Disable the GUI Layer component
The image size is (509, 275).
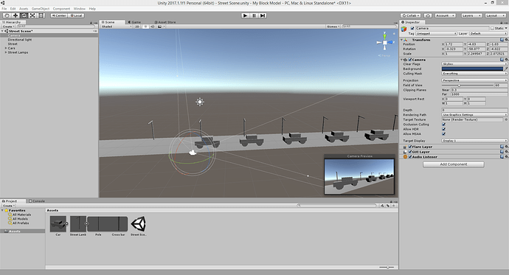pyautogui.click(x=410, y=152)
